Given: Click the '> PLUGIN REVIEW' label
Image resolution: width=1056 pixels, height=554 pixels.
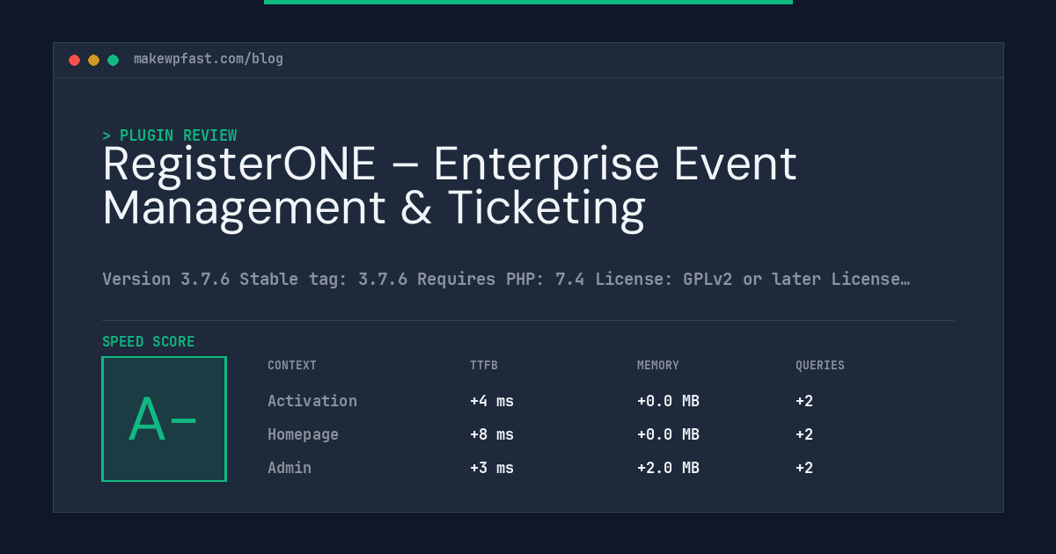Looking at the screenshot, I should click(170, 135).
